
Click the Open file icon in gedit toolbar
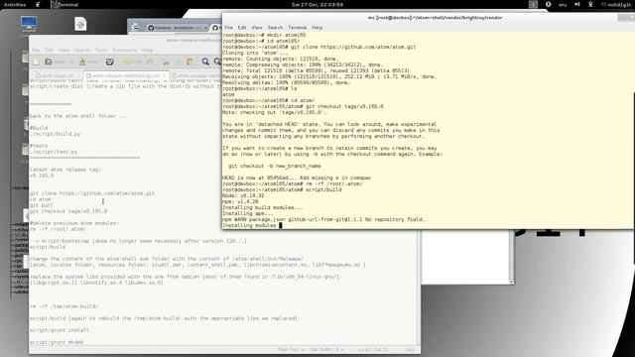(x=49, y=61)
